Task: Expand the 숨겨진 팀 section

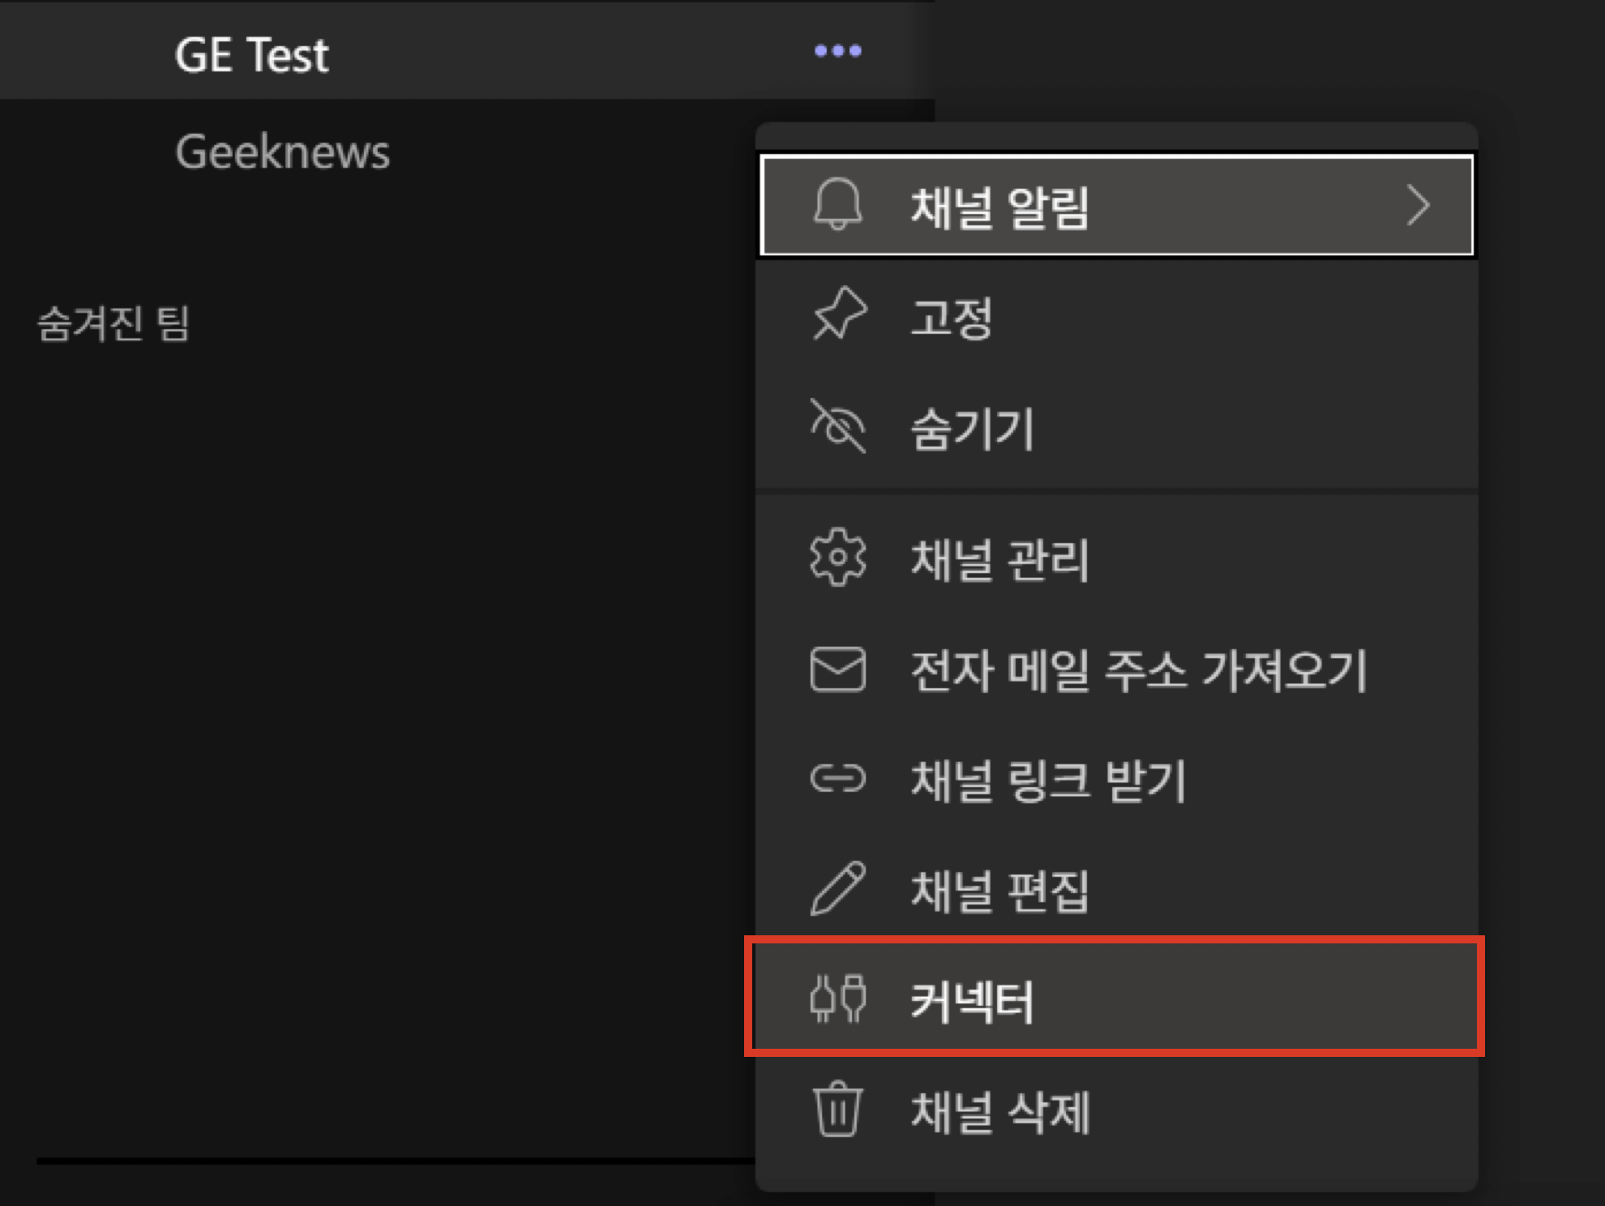Action: [113, 323]
